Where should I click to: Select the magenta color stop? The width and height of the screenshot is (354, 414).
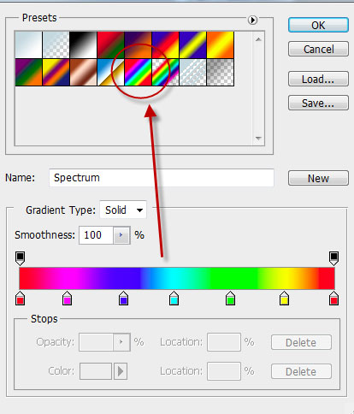(x=67, y=299)
